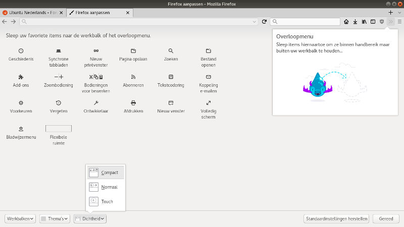Open a new tab with plus button
The width and height of the screenshot is (404, 227).
click(390, 13)
